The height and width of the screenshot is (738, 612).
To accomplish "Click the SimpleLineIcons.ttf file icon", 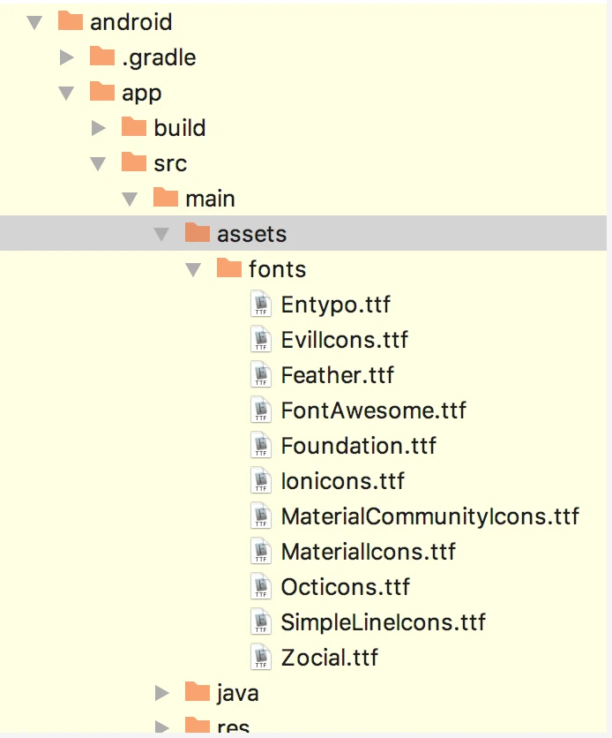I will 261,621.
